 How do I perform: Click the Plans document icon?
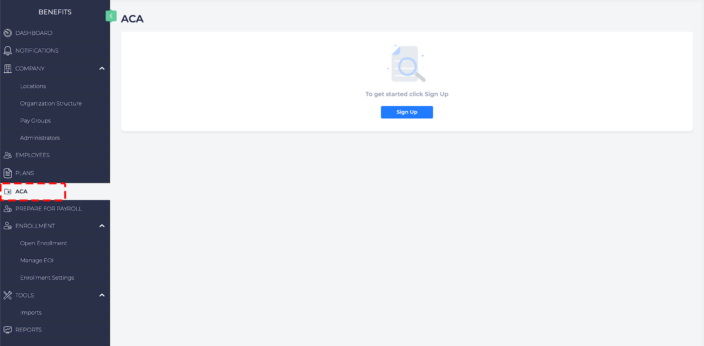pos(7,173)
